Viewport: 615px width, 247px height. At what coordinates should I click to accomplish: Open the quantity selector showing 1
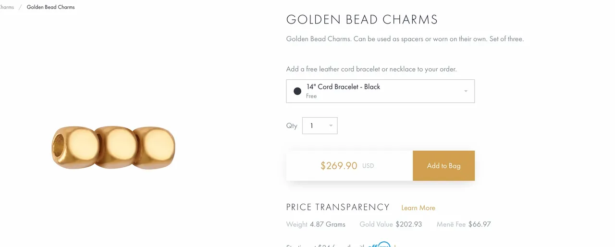320,126
